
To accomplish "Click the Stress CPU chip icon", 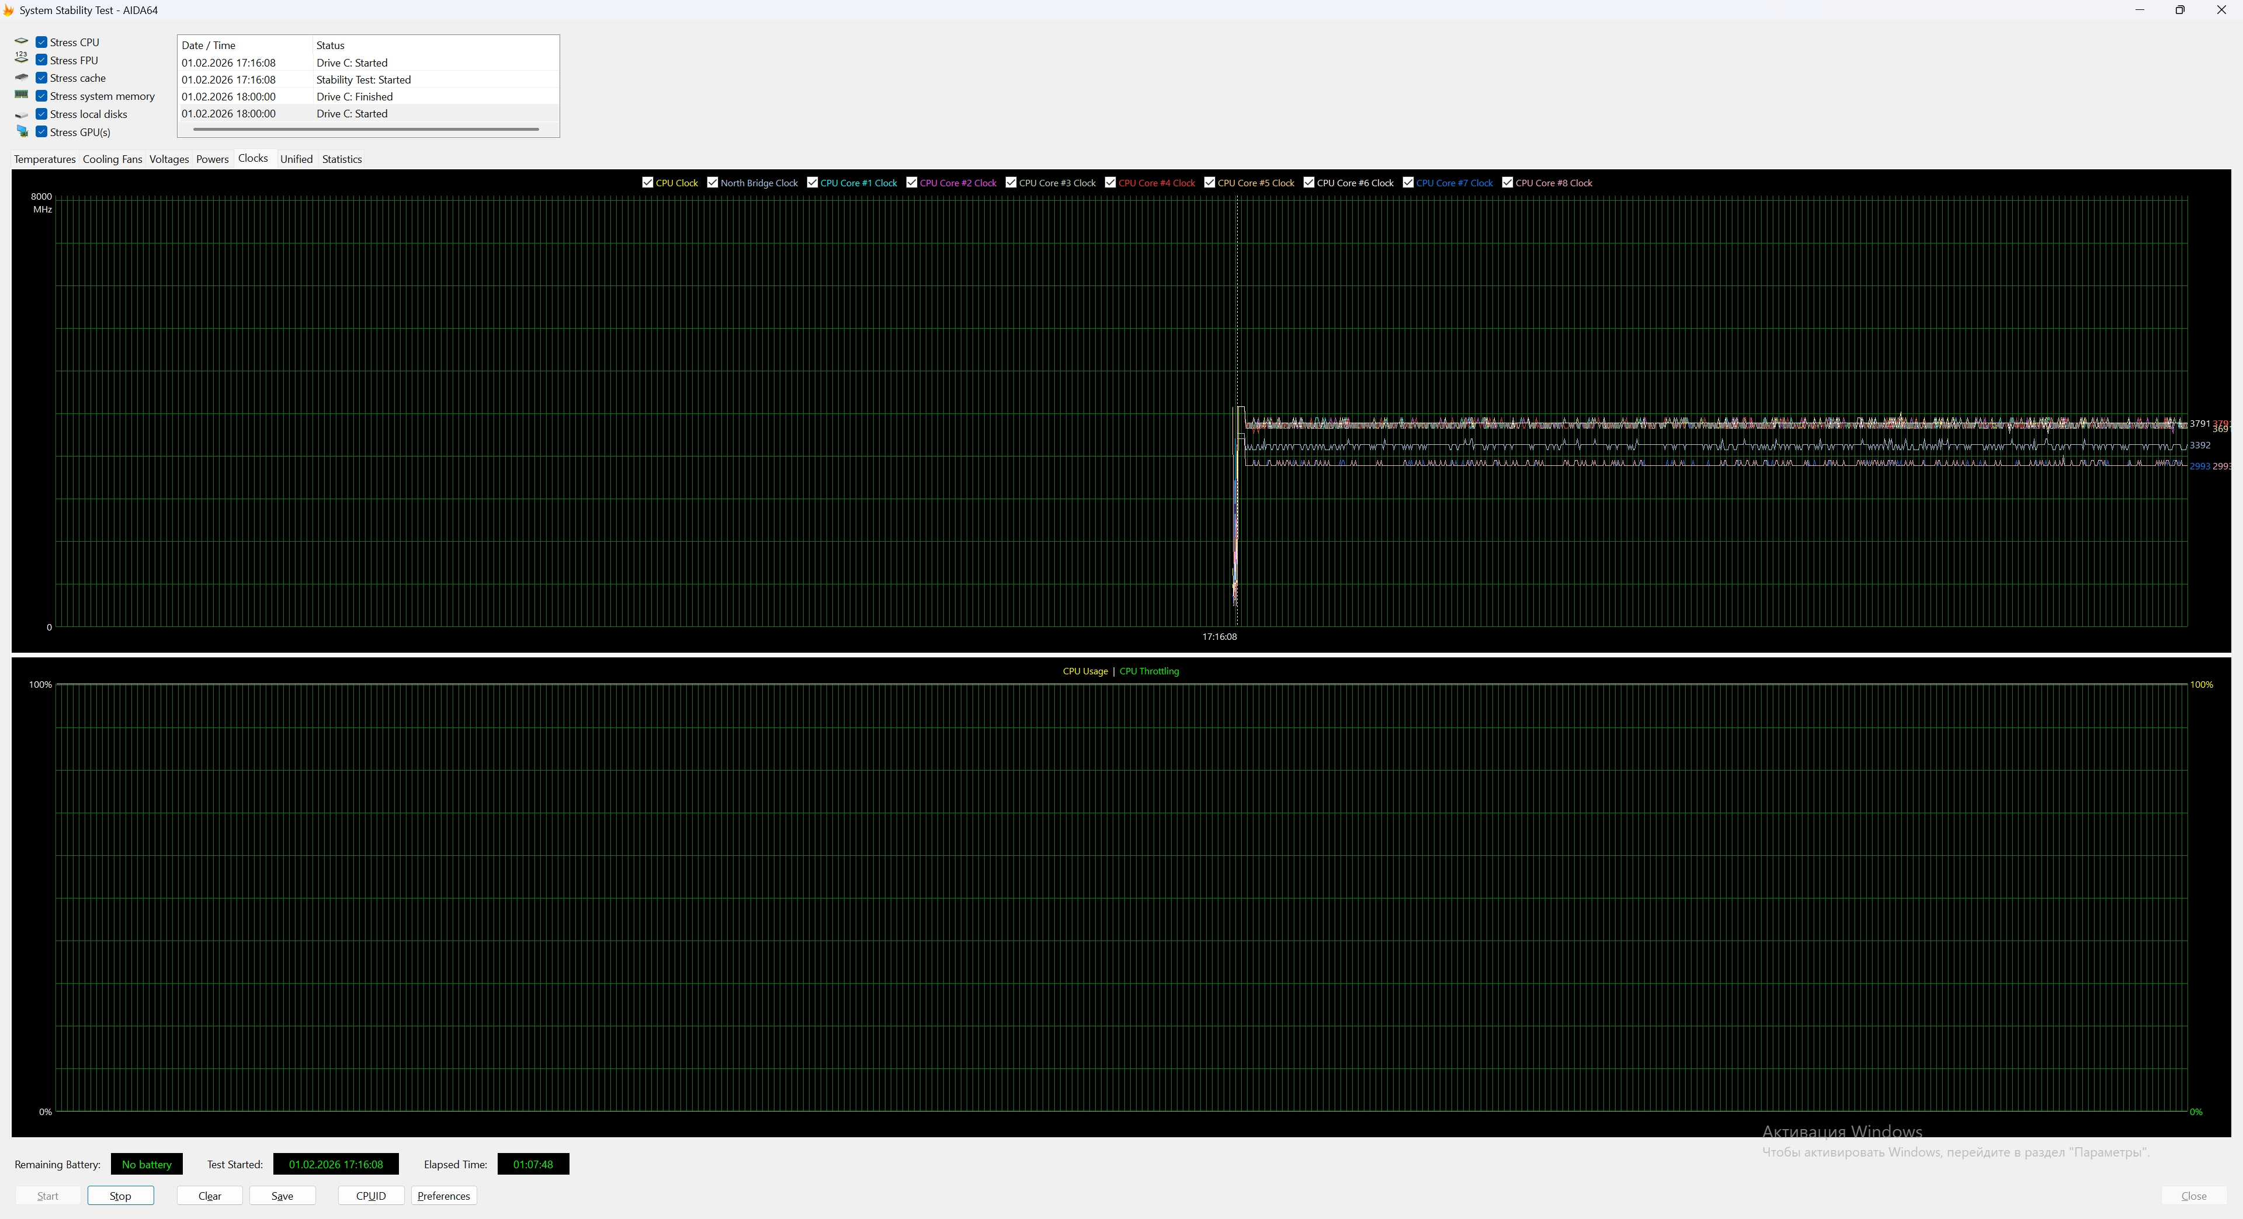I will (22, 42).
